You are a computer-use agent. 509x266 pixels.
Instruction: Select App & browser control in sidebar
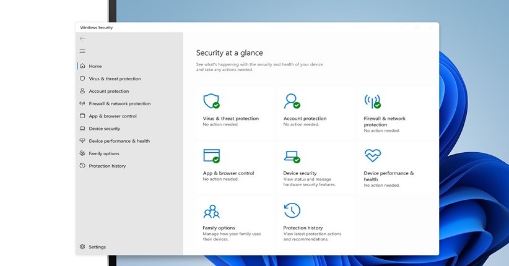coord(112,116)
